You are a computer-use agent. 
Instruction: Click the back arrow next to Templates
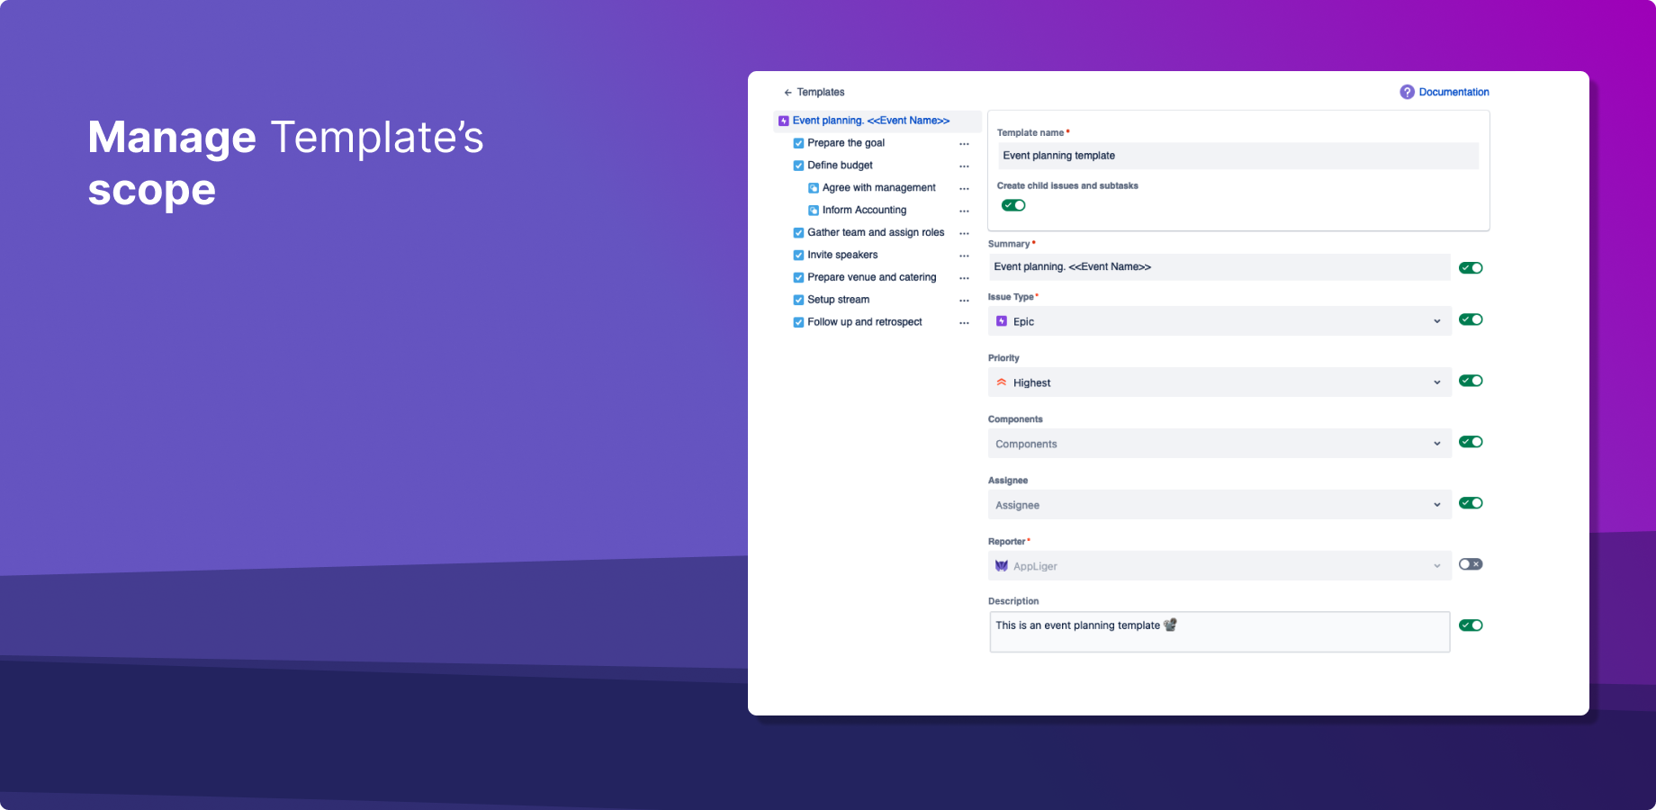point(787,93)
